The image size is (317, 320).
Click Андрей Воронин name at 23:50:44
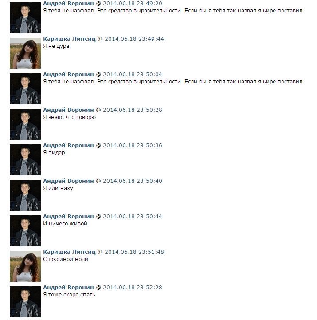coord(68,217)
